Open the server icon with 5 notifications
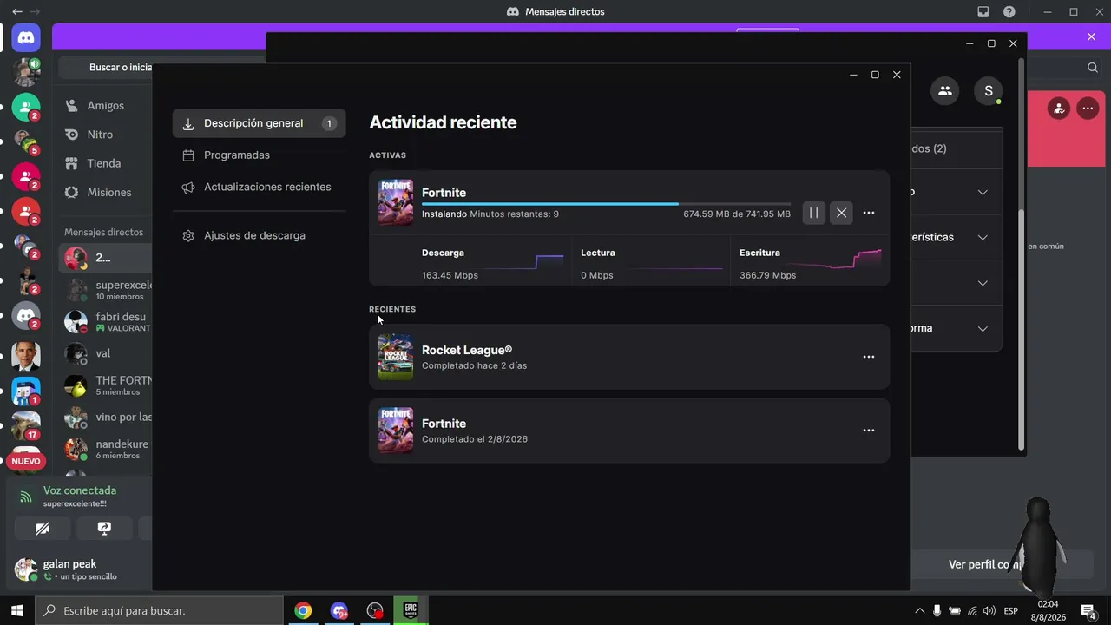1111x625 pixels. point(26,141)
